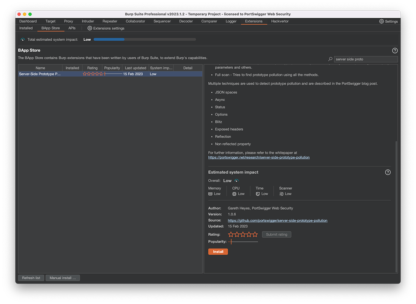The width and height of the screenshot is (416, 304).
Task: Switch to the Target tab
Action: [x=50, y=21]
